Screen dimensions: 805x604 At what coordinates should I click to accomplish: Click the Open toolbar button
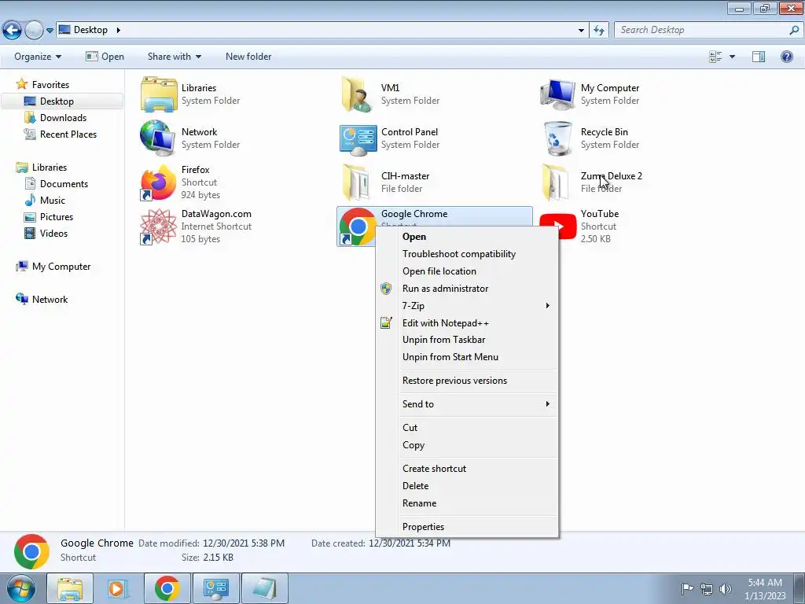[x=105, y=57]
